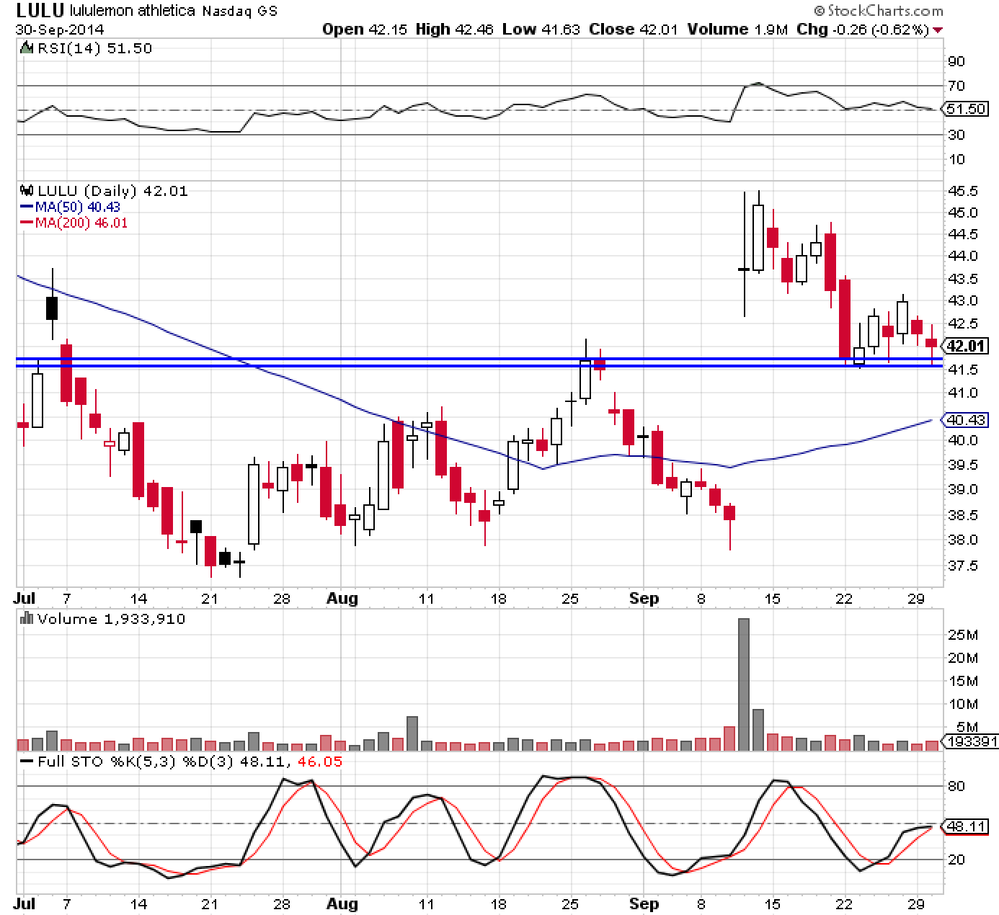The image size is (999, 915).
Task: Click the MA(200) 46.01 legend entry
Action: pos(74,223)
